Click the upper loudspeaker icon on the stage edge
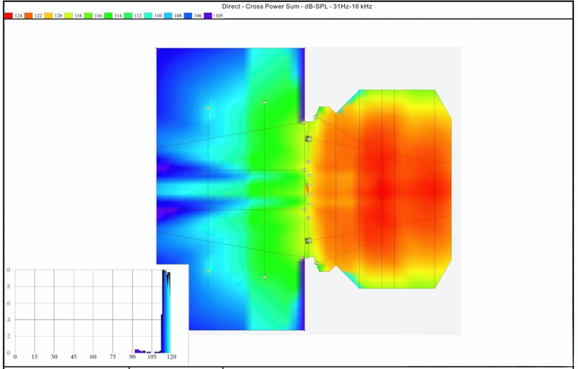 point(308,139)
